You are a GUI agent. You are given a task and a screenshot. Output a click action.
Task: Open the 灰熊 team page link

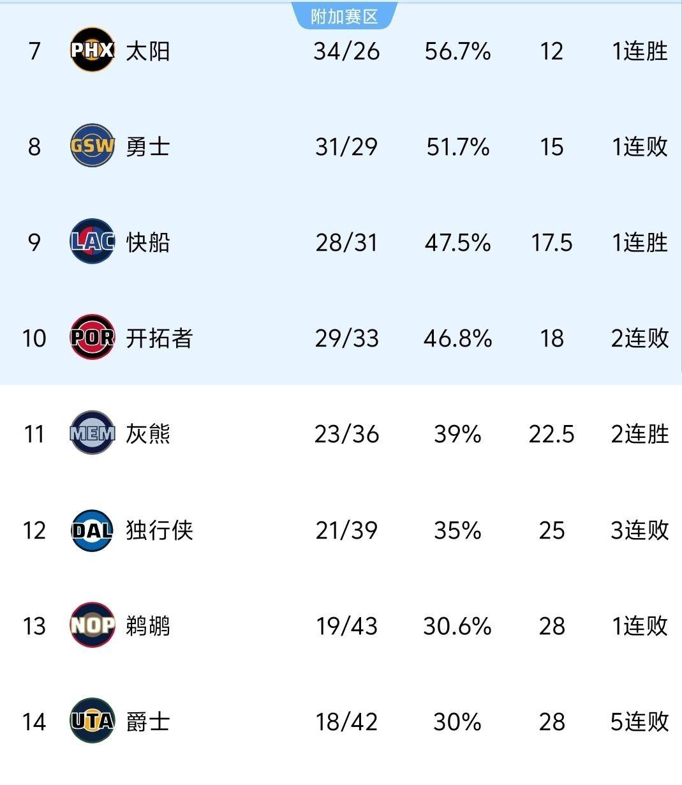148,435
